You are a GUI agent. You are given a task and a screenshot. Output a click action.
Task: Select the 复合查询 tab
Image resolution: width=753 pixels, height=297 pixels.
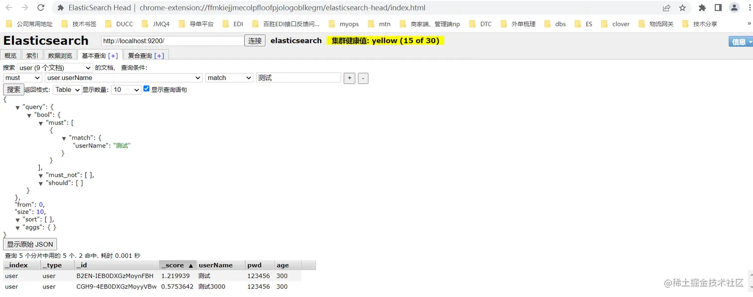pyautogui.click(x=140, y=56)
